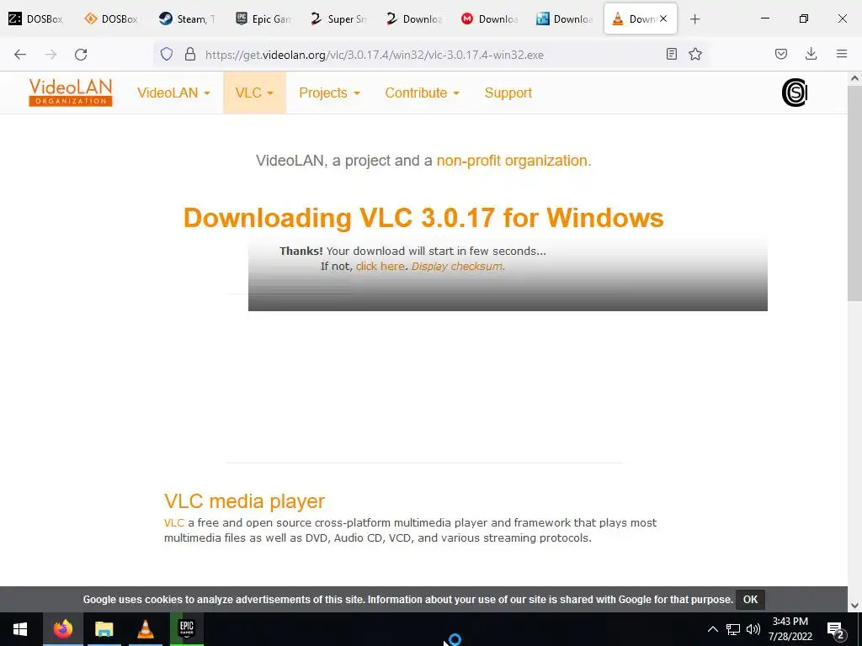862x646 pixels.
Task: Switch to the Epic Games tab
Action: (263, 19)
